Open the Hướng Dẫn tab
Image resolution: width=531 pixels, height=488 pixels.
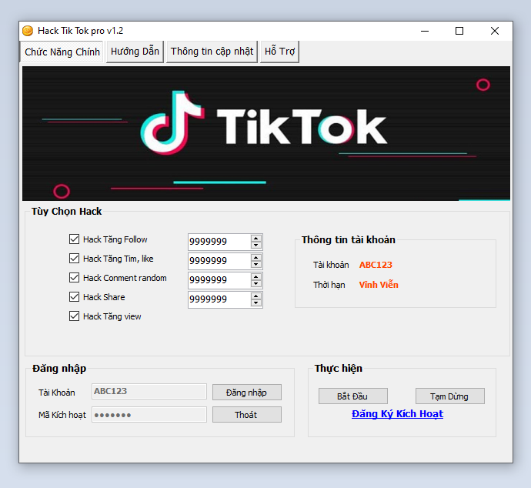[x=135, y=52]
